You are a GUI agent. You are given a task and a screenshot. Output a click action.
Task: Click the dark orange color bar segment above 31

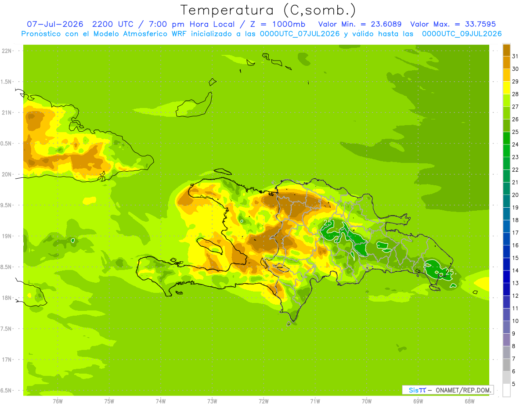506,50
